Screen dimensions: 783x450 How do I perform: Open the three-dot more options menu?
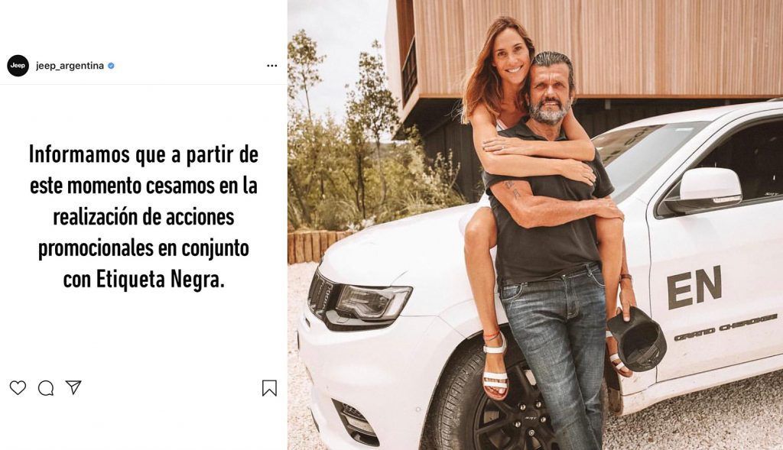pos(271,66)
